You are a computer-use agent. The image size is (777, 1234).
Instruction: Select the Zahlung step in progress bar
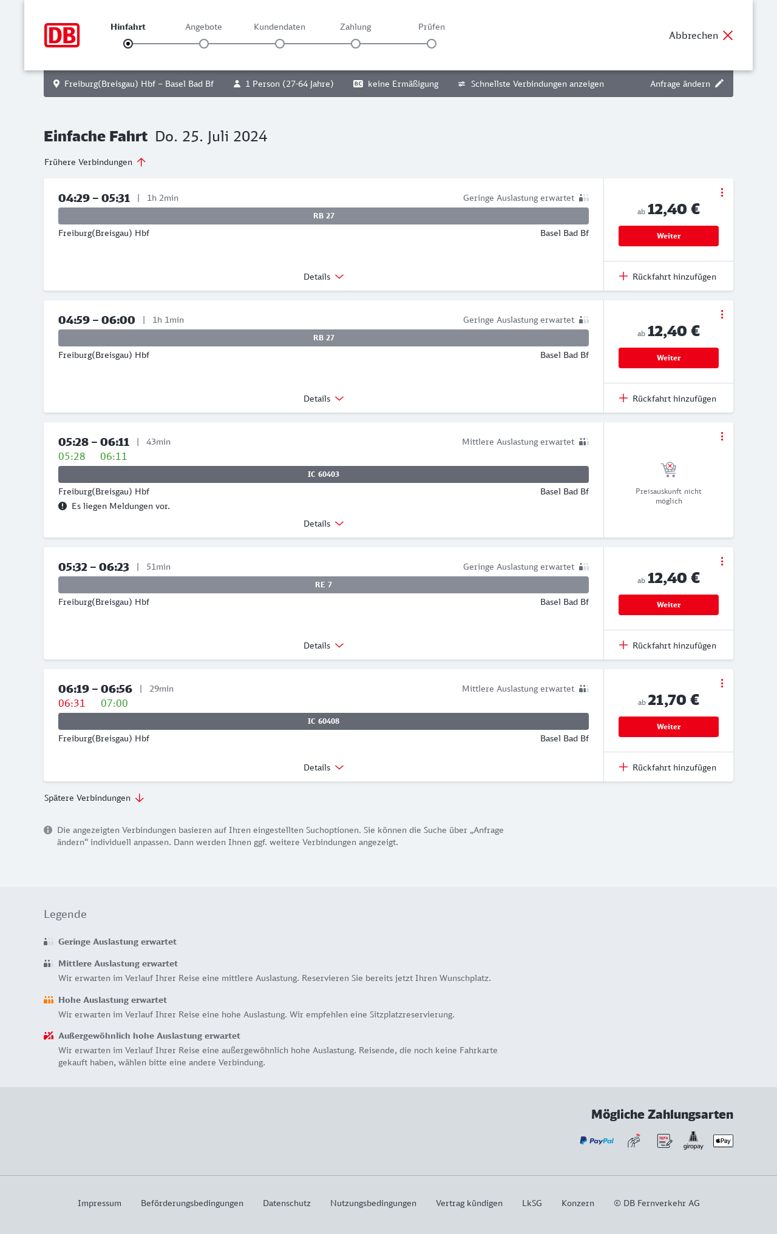356,43
